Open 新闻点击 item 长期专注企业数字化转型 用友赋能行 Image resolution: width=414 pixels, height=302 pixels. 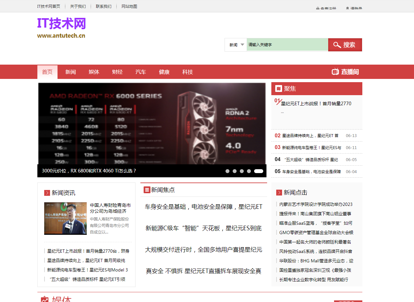[x=314, y=280]
